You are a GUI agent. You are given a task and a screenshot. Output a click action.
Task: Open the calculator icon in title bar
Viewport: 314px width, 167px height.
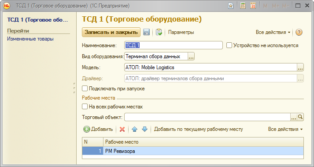pyautogui.click(x=243, y=6)
